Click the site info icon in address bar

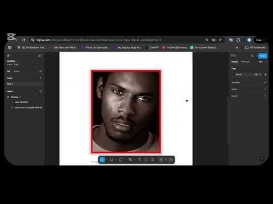coord(33,40)
